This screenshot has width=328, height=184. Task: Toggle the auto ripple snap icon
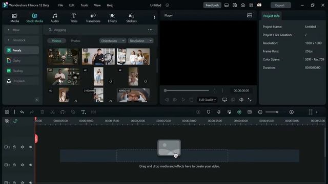coord(239,112)
